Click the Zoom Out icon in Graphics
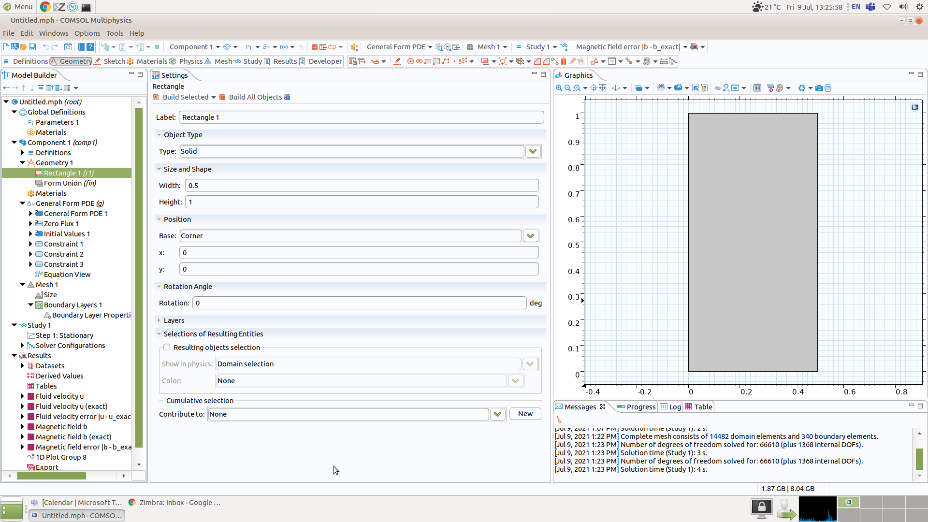The height and width of the screenshot is (522, 928). 568,88
